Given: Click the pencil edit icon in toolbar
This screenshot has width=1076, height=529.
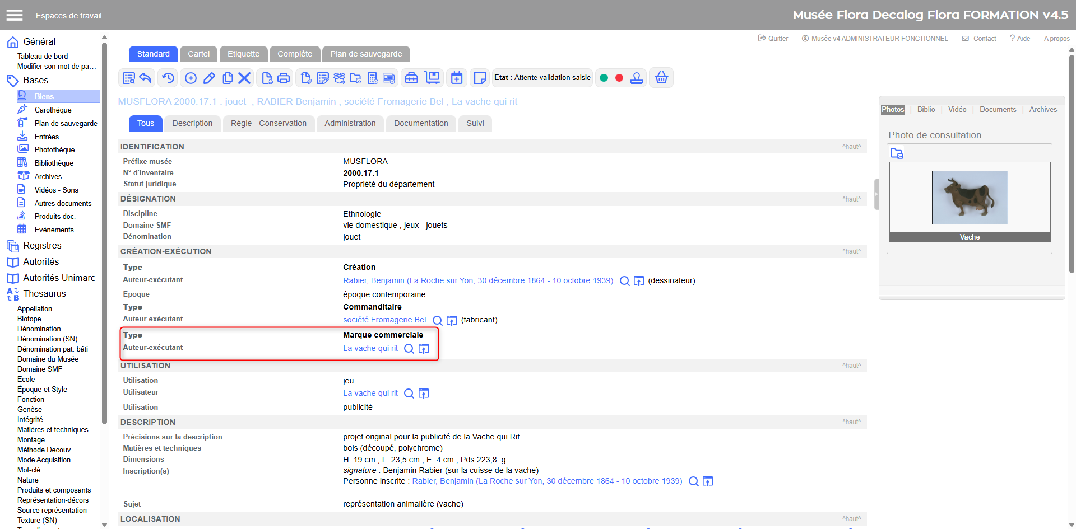Looking at the screenshot, I should coord(209,78).
